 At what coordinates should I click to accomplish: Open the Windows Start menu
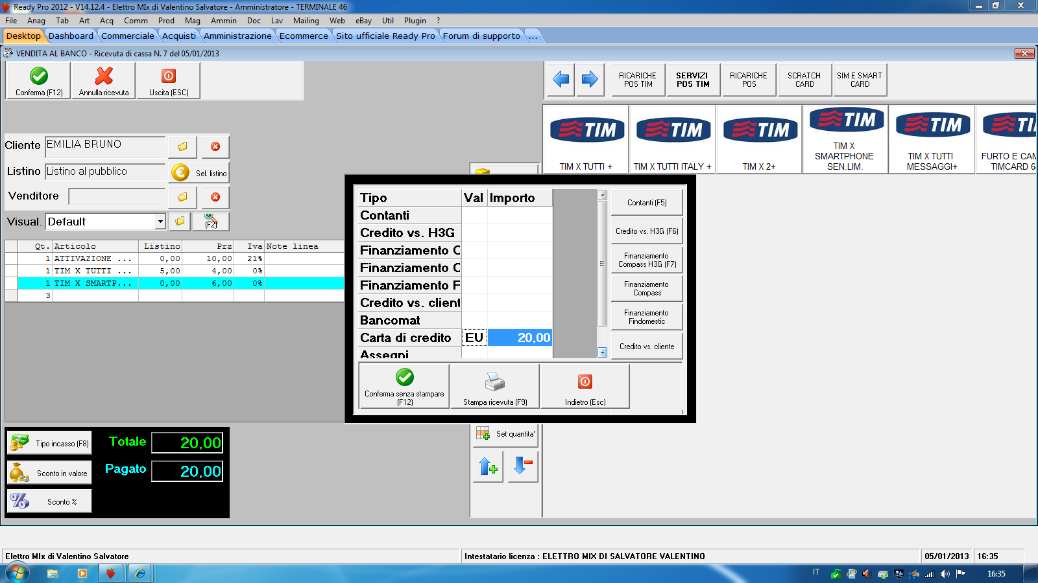point(17,573)
